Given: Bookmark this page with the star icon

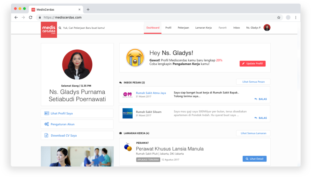Looking at the screenshot, I should 279,18.
